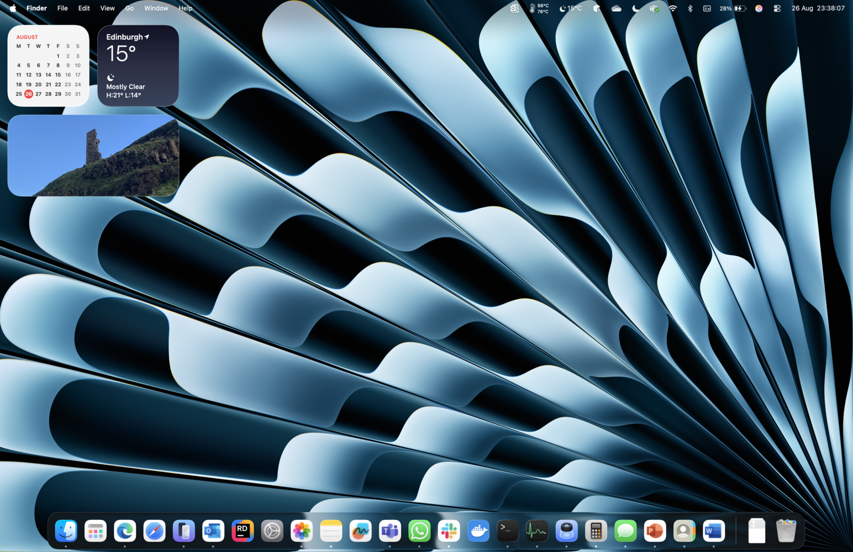Open Messages from the Dock
Screen dimensions: 853x552
(625, 531)
